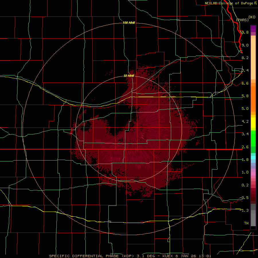The width and height of the screenshot is (258, 258).
Task: Click the 50 NMI range ring label
Action: 129,76
